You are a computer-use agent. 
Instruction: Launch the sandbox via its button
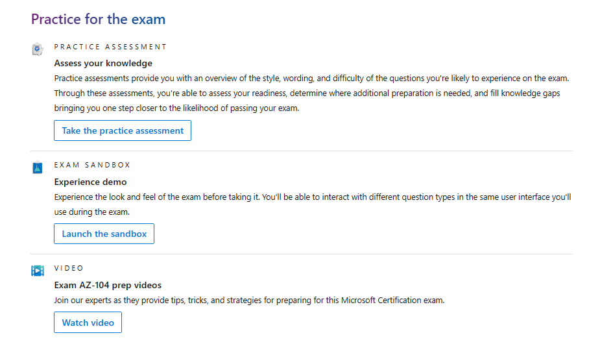(x=104, y=234)
